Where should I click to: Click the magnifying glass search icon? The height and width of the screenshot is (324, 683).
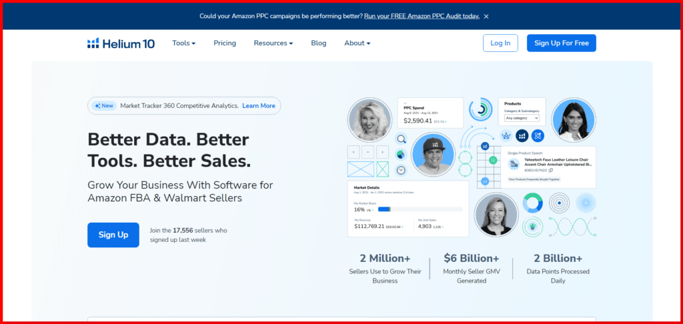(401, 139)
